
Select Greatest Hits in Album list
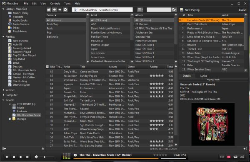[142, 36]
